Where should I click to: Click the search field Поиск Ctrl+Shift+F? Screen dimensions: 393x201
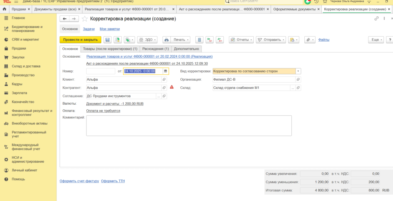[x=263, y=2]
